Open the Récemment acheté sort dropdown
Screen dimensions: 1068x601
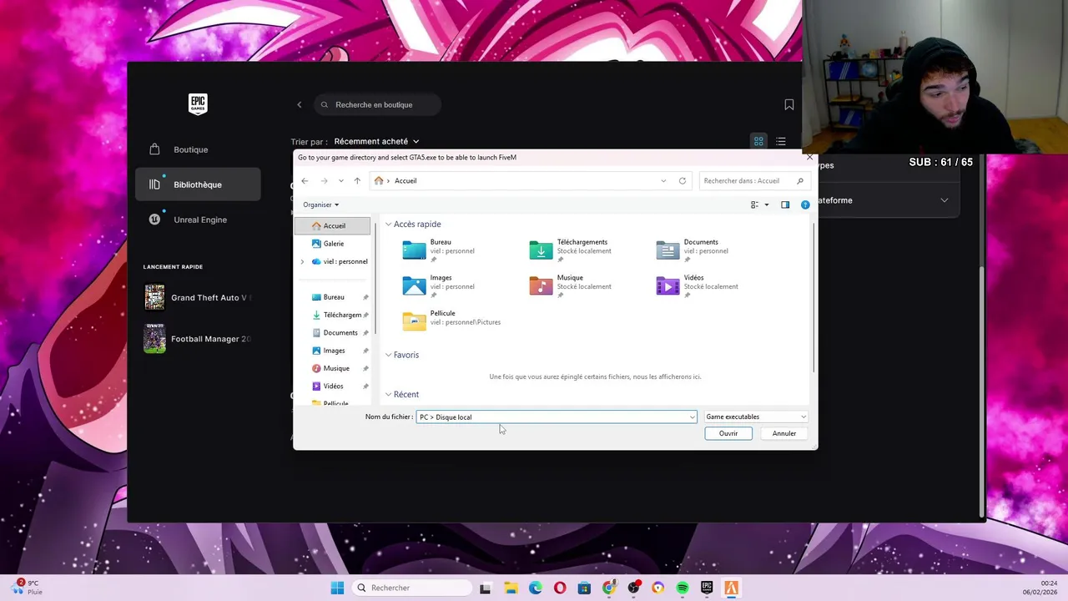[377, 141]
